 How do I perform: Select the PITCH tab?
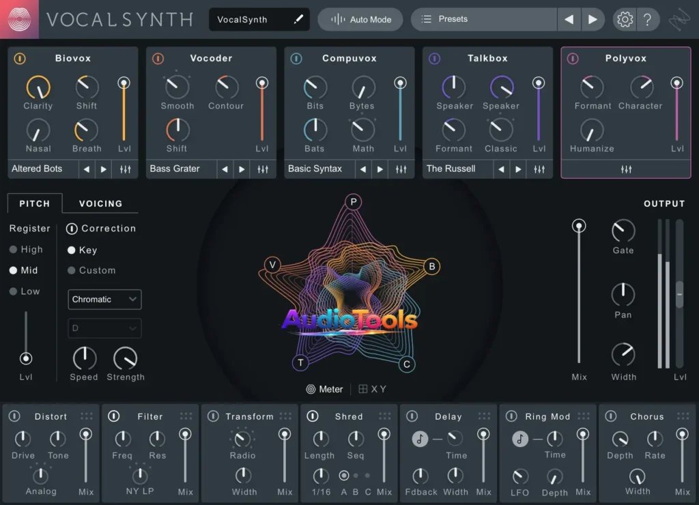[x=34, y=203]
